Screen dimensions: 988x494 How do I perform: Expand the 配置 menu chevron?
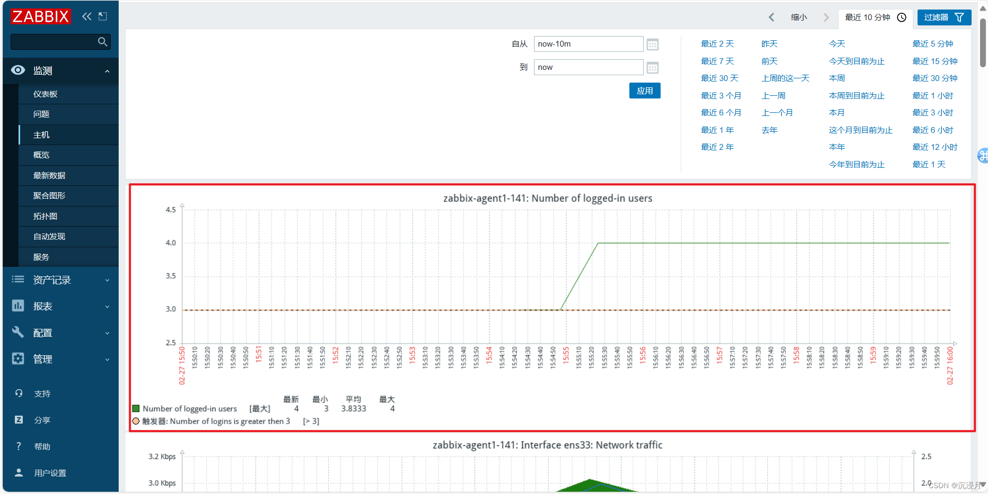(x=107, y=333)
